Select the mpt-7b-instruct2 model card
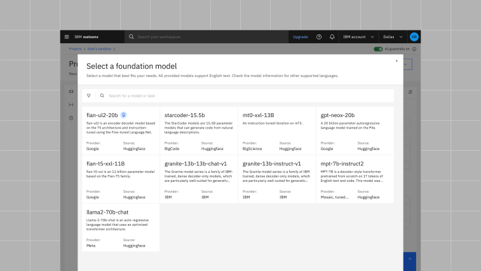 [355, 179]
